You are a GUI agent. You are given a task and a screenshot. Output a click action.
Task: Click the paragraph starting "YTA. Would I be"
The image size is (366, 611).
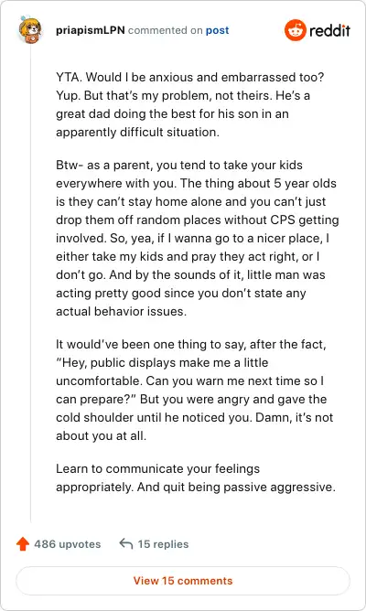[189, 104]
